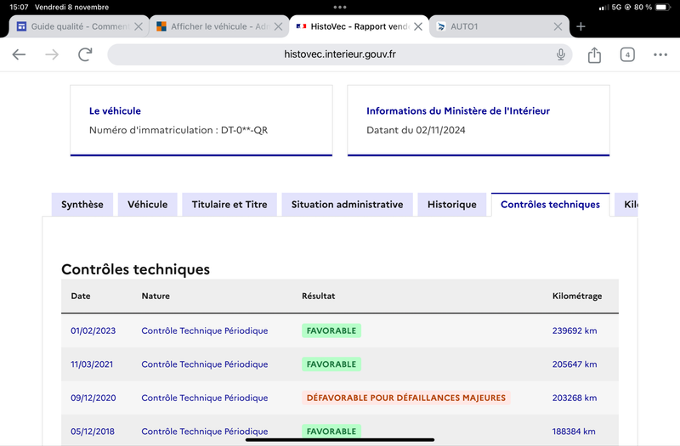Image resolution: width=680 pixels, height=446 pixels.
Task: Click Informations du Ministère de l'Intérieur heading
Action: point(458,111)
